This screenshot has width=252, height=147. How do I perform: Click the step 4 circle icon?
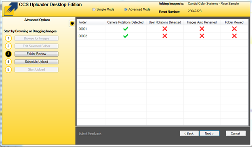pyautogui.click(x=8, y=62)
